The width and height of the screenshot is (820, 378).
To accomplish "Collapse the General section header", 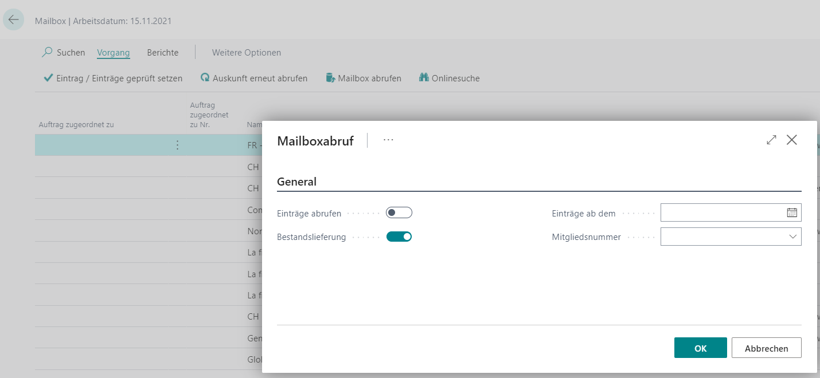I will [x=296, y=182].
